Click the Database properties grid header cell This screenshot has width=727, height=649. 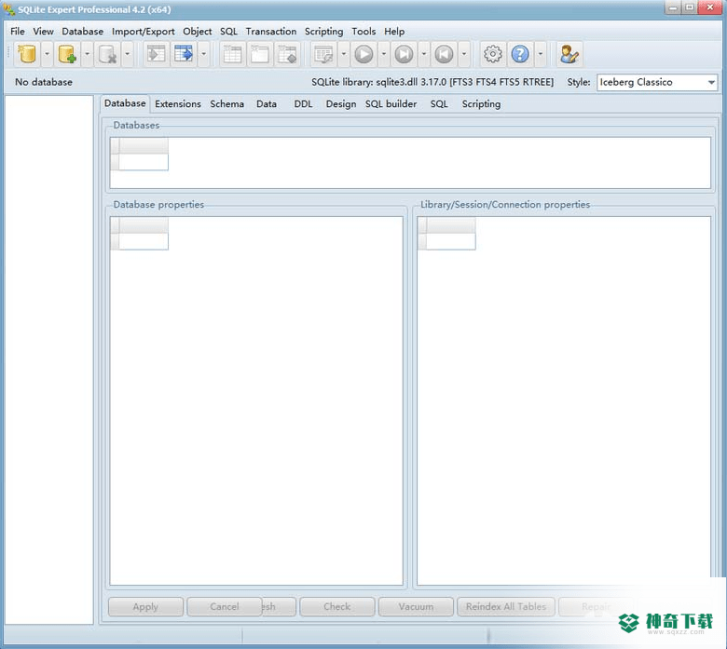coord(144,225)
